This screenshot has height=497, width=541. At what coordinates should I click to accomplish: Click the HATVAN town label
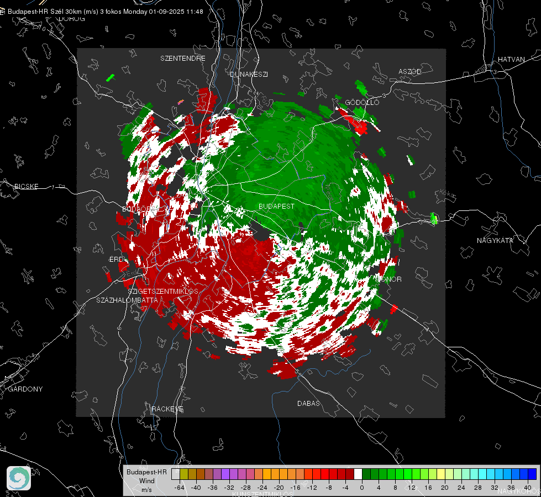(x=511, y=59)
